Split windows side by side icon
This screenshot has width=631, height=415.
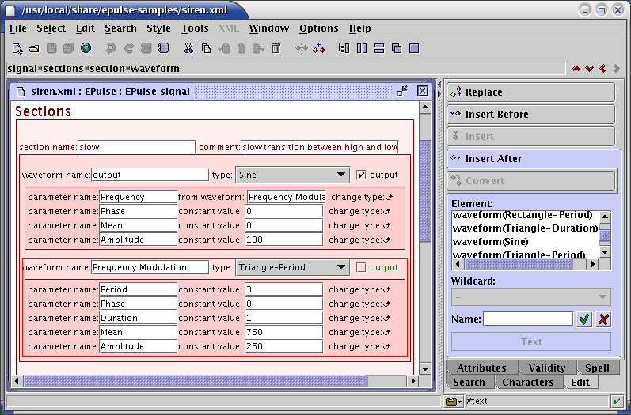pyautogui.click(x=362, y=48)
